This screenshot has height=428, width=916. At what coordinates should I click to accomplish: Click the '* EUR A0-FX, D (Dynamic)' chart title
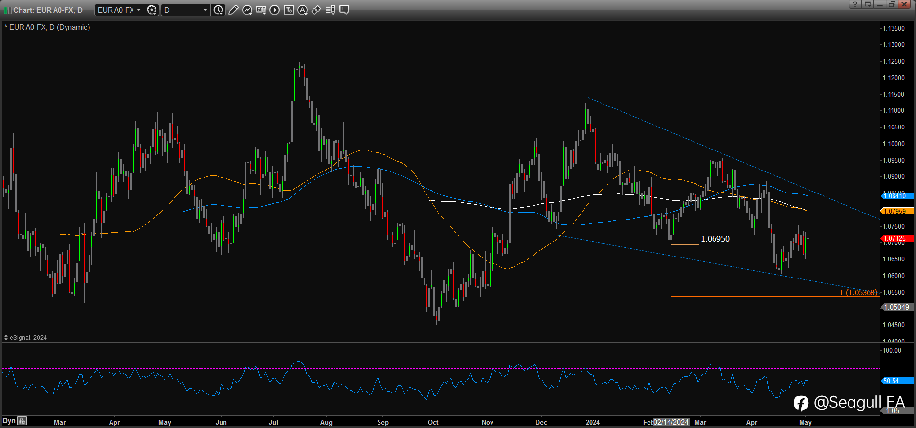coord(47,27)
